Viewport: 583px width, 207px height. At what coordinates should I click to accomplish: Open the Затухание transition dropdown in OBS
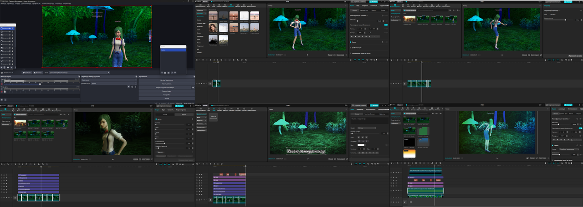tap(109, 80)
